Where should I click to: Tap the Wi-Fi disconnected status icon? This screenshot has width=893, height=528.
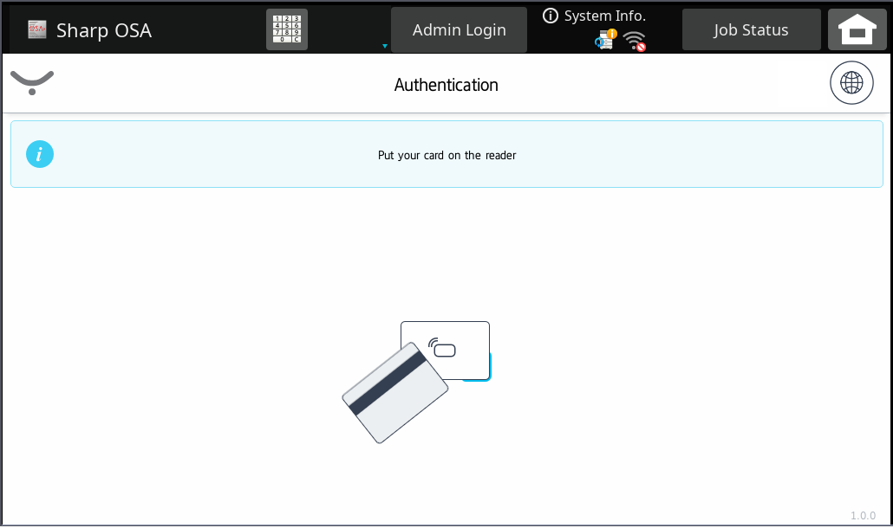point(636,41)
